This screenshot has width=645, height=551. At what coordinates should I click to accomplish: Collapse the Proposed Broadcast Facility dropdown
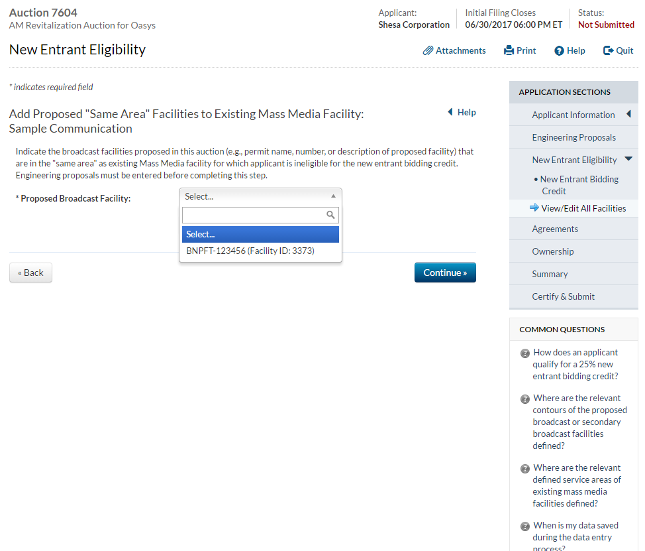pos(333,196)
